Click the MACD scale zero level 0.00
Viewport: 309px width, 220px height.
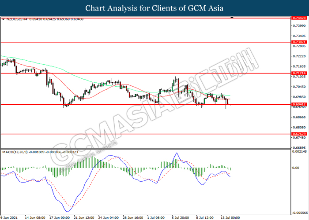(296, 168)
